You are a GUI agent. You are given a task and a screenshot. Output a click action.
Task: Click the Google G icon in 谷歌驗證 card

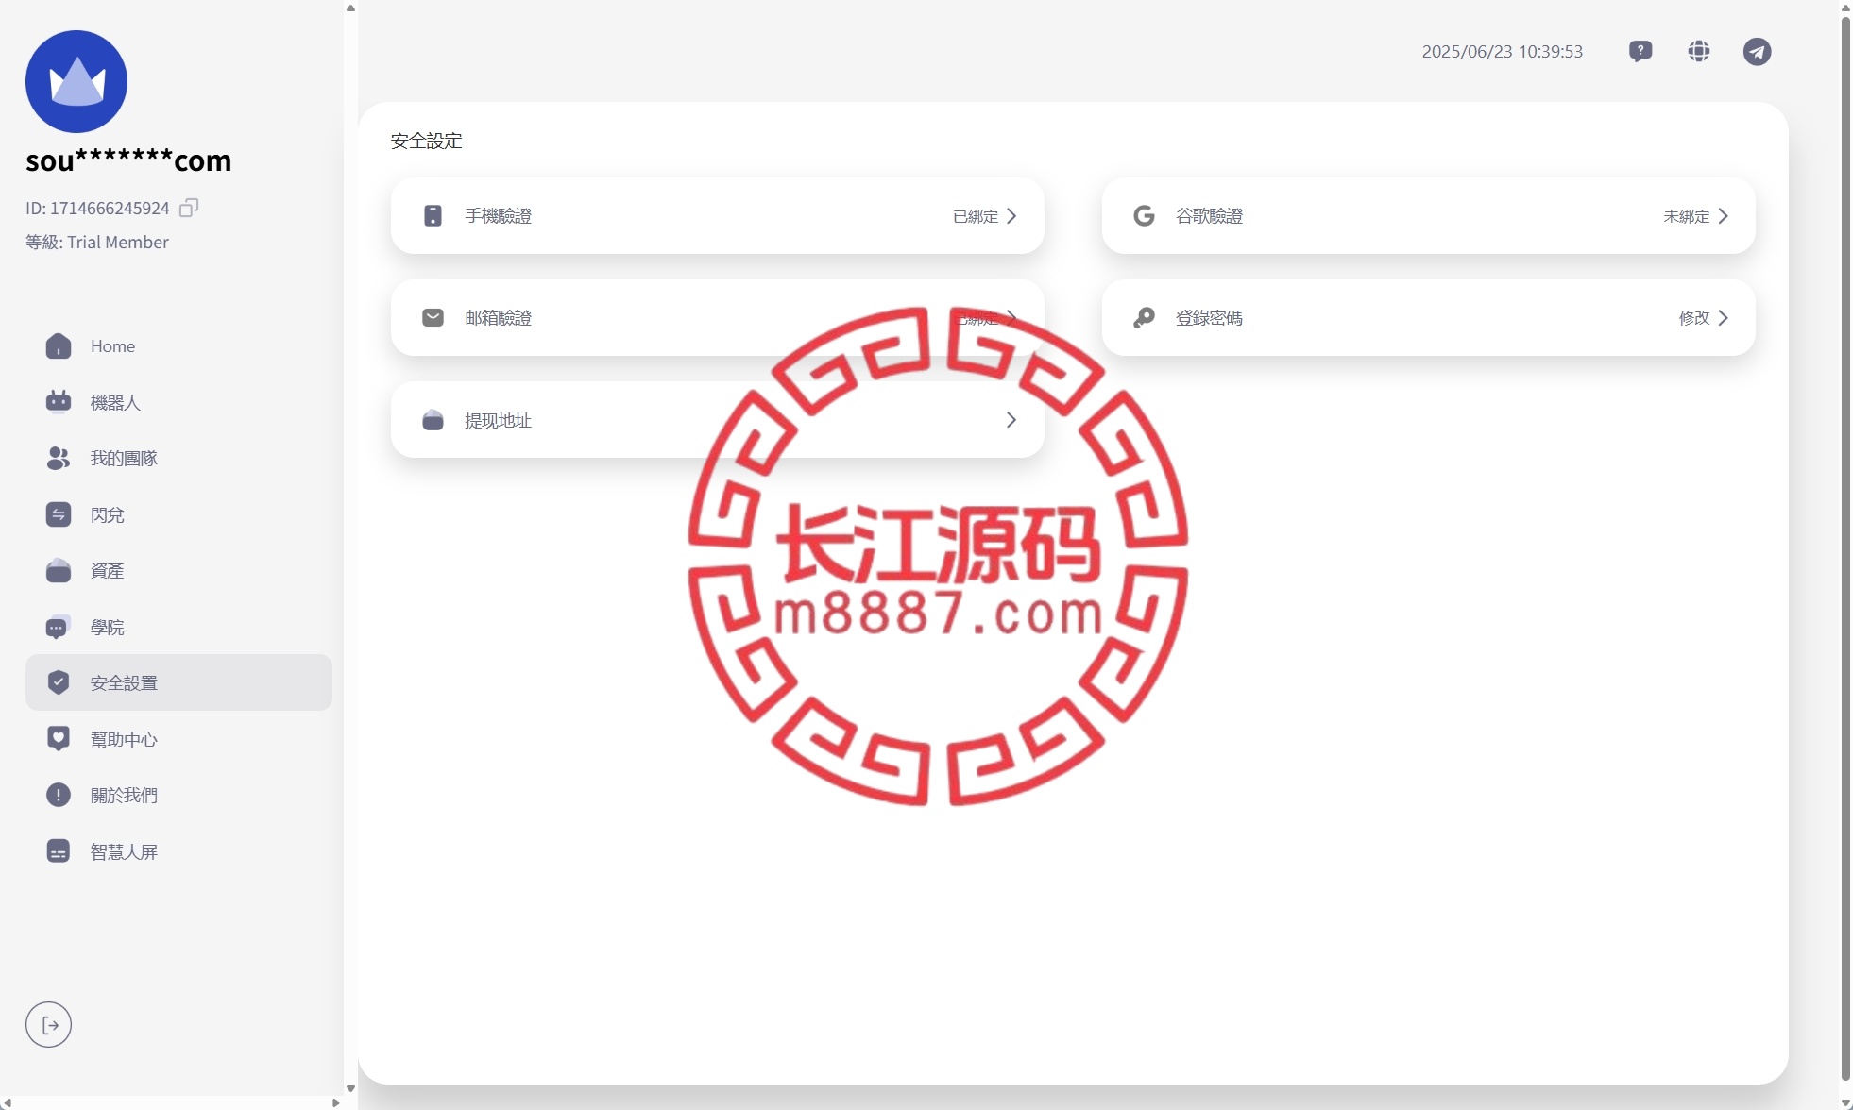[1144, 216]
